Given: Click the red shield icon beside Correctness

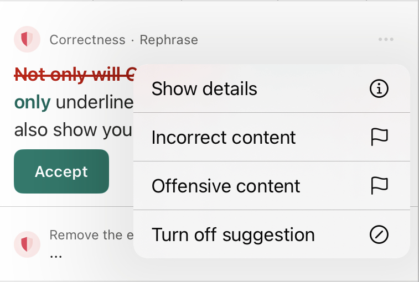Looking at the screenshot, I should [27, 39].
